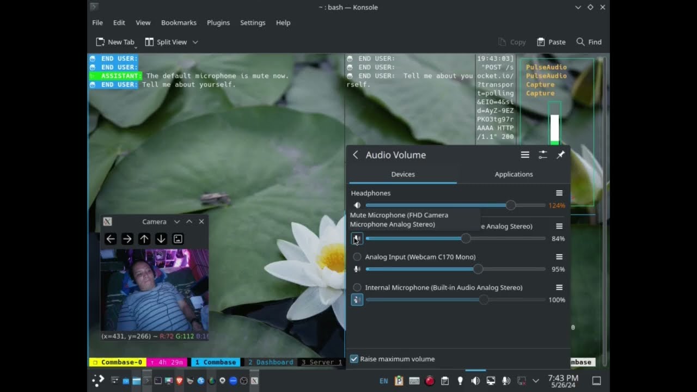The image size is (697, 392).
Task: Open options menu for Internal Microphone row
Action: click(x=559, y=287)
